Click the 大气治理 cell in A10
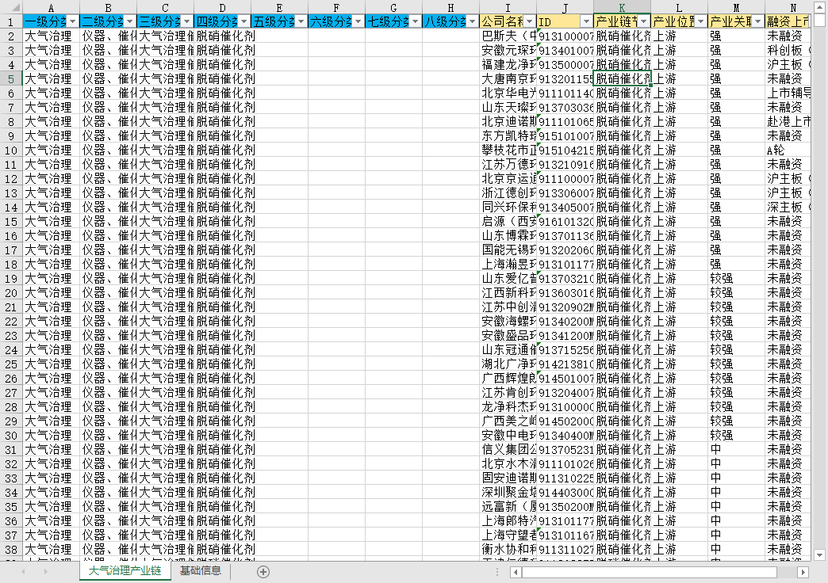The width and height of the screenshot is (828, 583). [x=52, y=150]
